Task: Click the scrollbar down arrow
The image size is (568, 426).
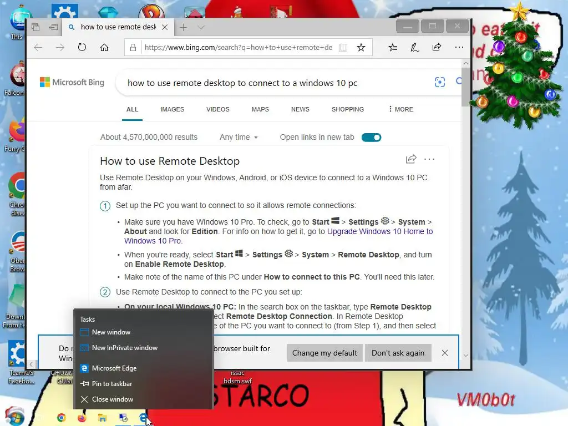Action: click(x=466, y=356)
